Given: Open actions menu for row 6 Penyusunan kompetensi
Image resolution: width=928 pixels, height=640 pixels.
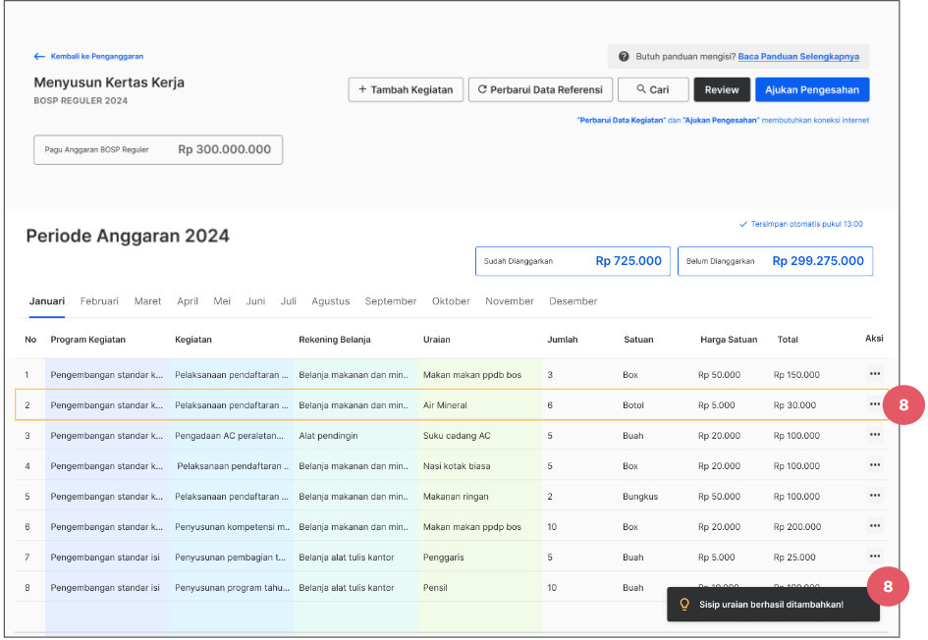Looking at the screenshot, I should coord(874,526).
